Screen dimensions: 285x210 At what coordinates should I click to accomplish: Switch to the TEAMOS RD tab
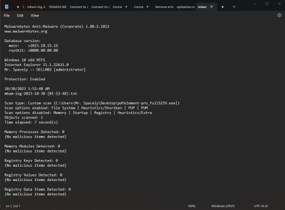tap(58, 7)
